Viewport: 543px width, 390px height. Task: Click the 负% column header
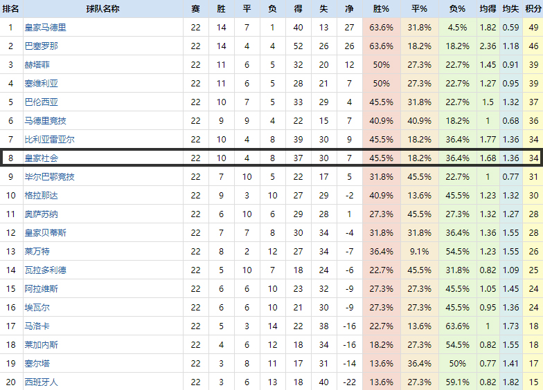click(457, 9)
